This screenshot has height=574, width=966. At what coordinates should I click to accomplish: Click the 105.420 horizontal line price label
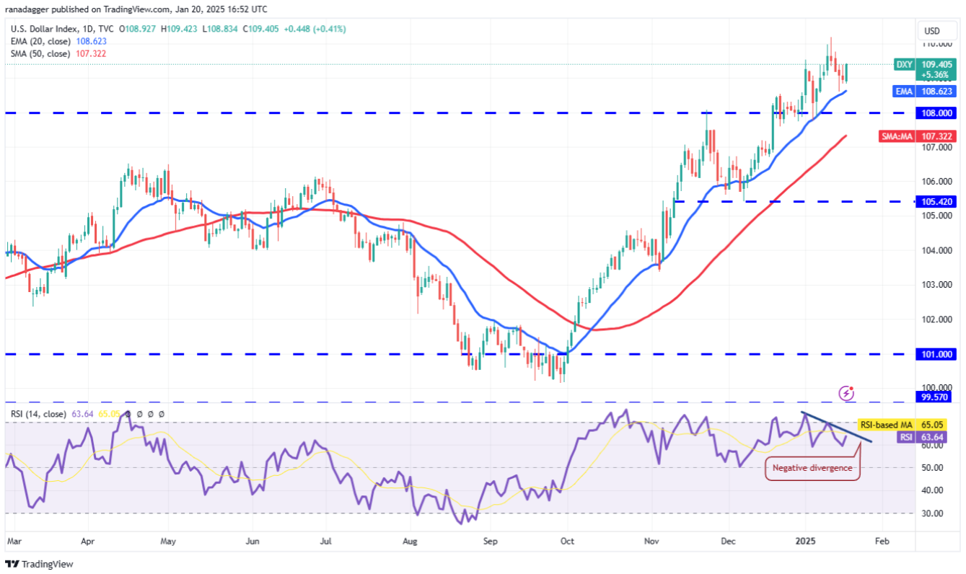point(937,202)
